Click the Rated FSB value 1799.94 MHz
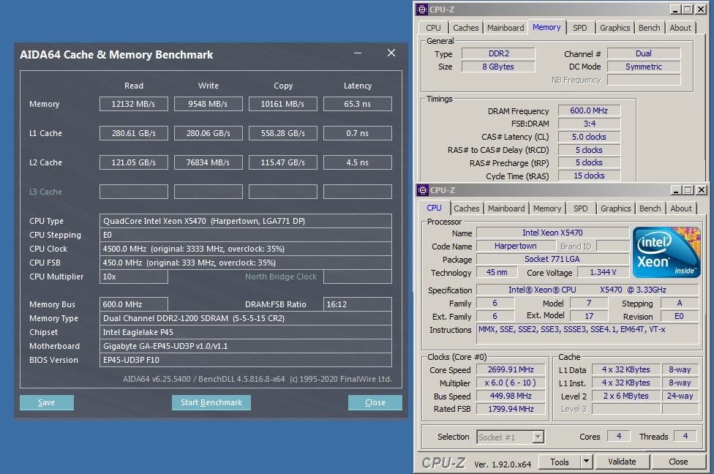Viewport: 714px width, 474px height. [511, 409]
